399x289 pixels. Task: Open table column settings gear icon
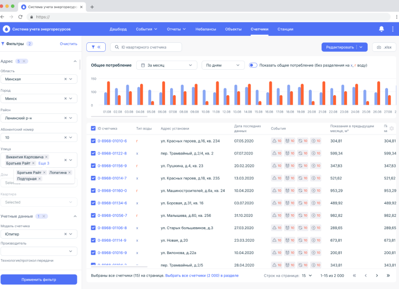(x=392, y=128)
